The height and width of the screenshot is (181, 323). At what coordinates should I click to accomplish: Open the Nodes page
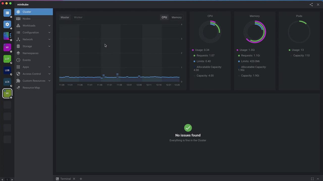point(26,19)
